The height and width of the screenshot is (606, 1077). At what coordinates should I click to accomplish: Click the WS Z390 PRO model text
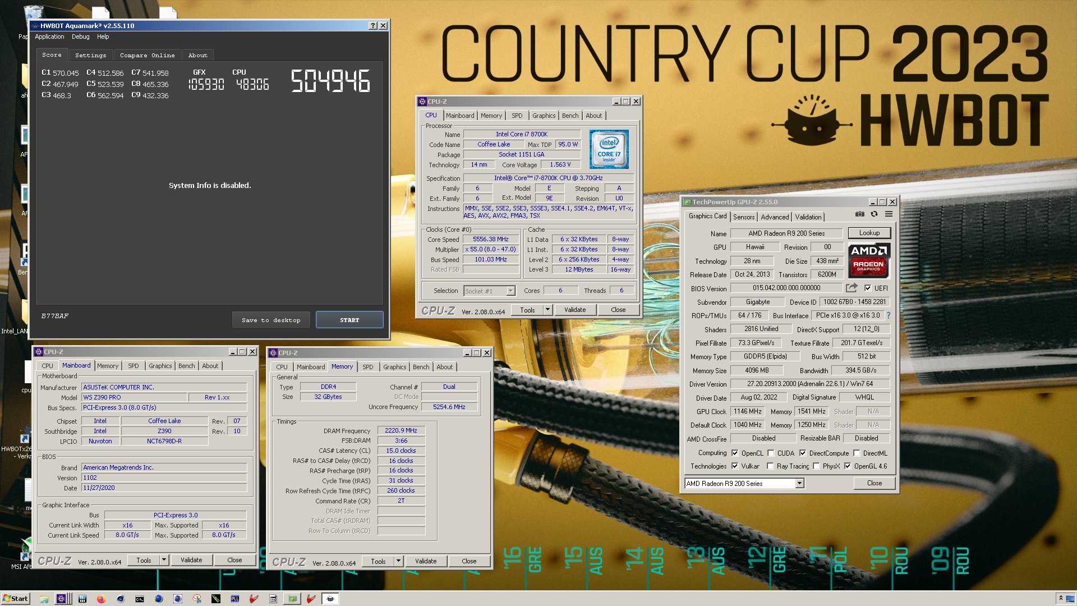pos(102,397)
